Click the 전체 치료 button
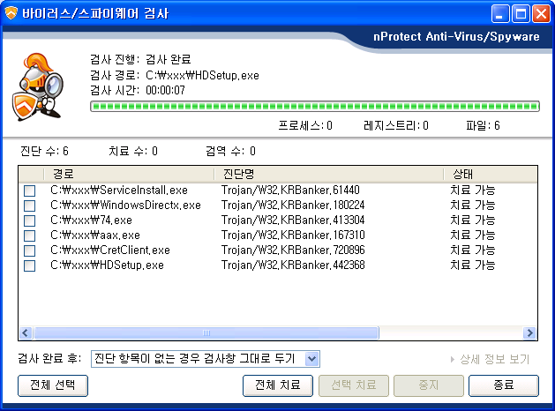The image size is (555, 411). tap(278, 385)
